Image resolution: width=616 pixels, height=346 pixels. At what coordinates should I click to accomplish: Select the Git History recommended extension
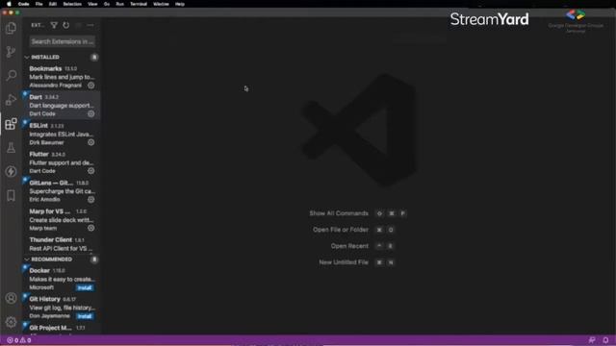(x=62, y=308)
